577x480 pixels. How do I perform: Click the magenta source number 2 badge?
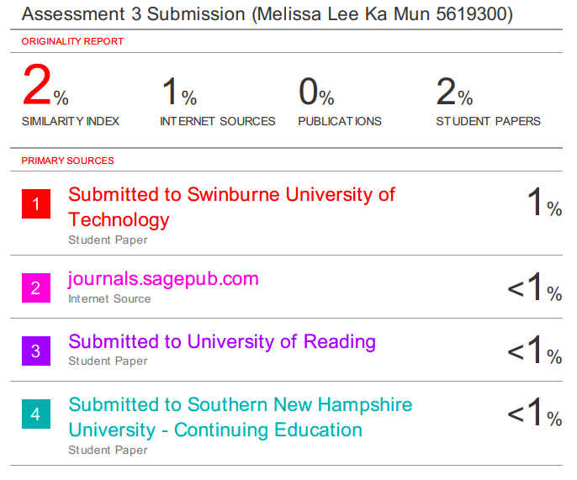tap(36, 288)
